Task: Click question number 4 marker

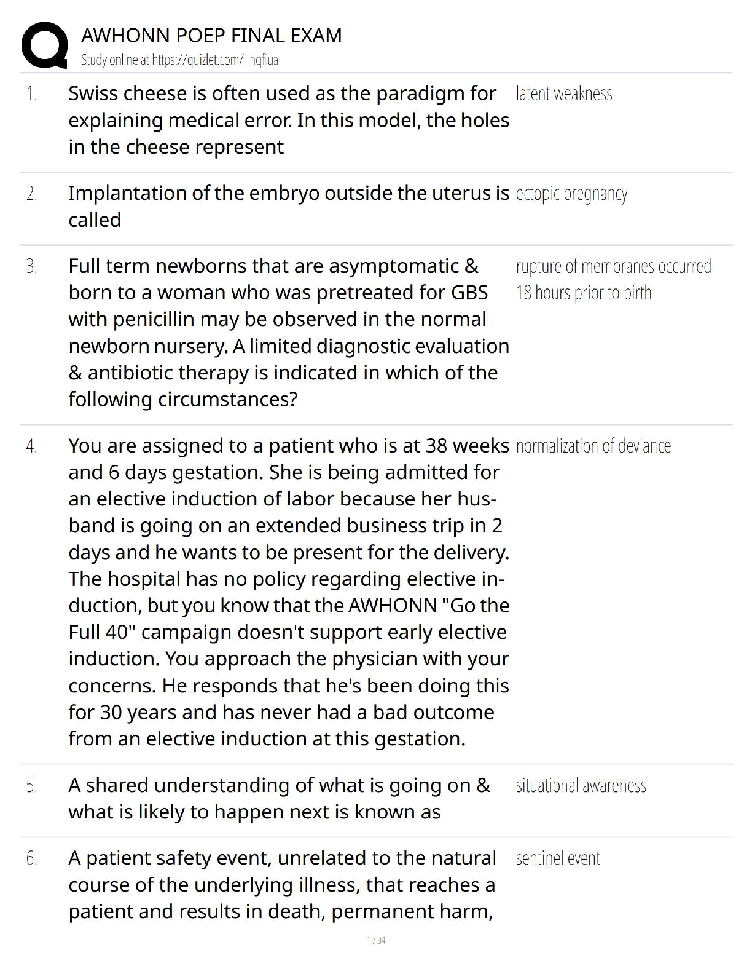Action: [x=32, y=446]
